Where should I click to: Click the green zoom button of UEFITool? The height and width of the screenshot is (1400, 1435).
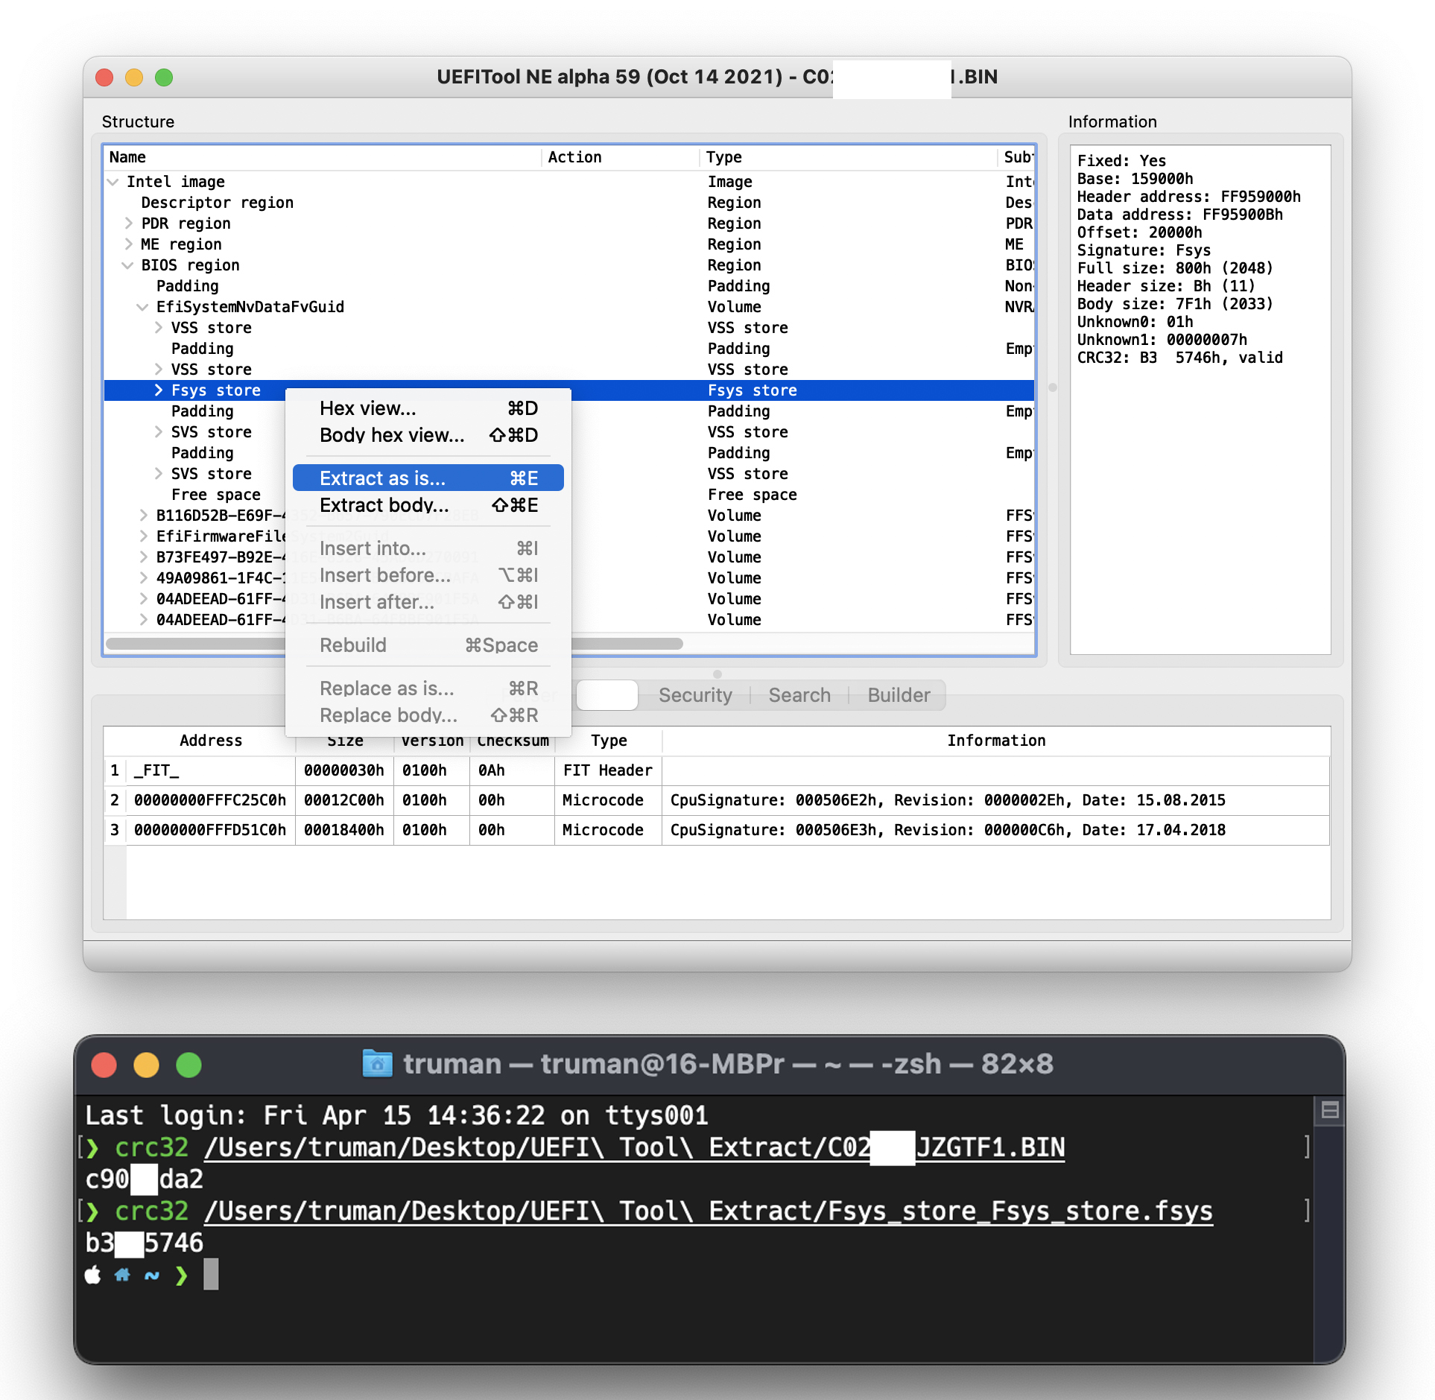pos(164,77)
